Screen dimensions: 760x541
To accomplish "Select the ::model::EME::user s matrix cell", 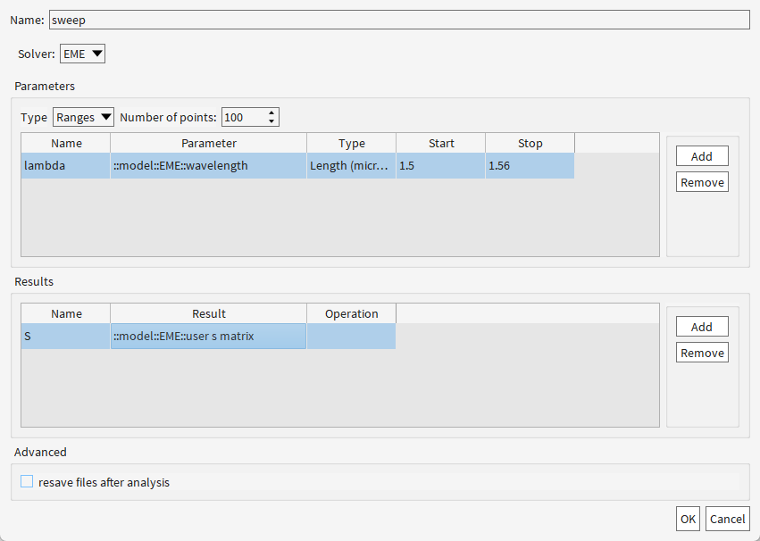I will (x=208, y=337).
